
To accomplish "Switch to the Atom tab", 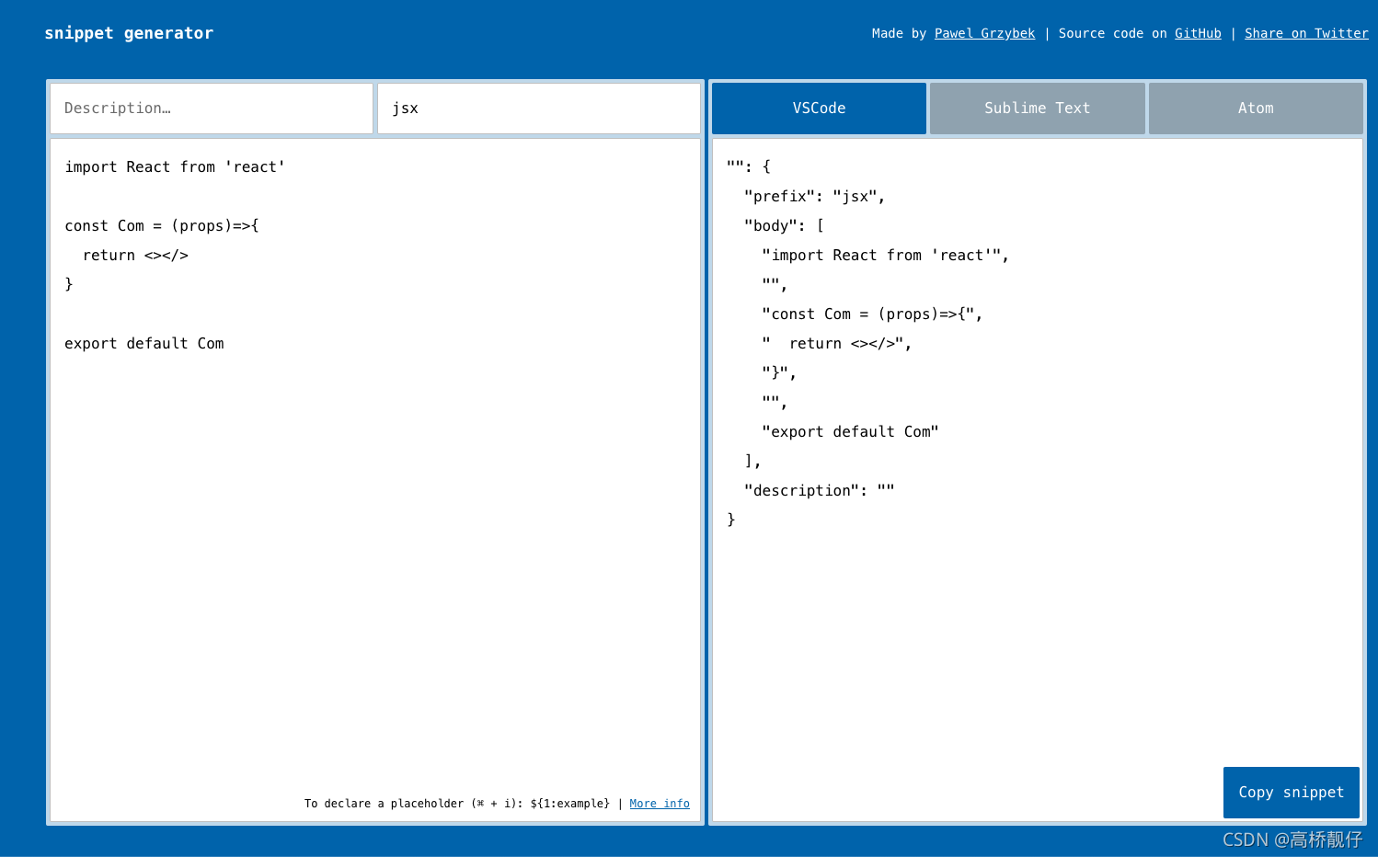I will (1256, 109).
